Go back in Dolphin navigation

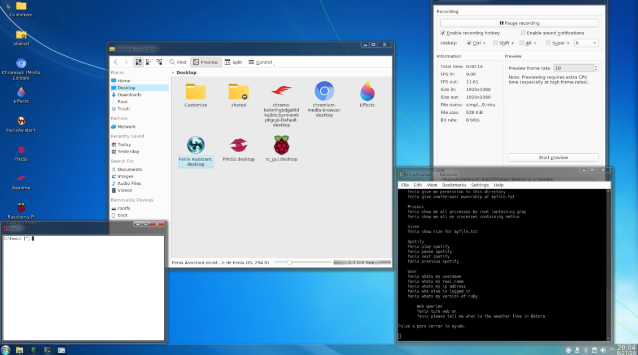tap(116, 62)
